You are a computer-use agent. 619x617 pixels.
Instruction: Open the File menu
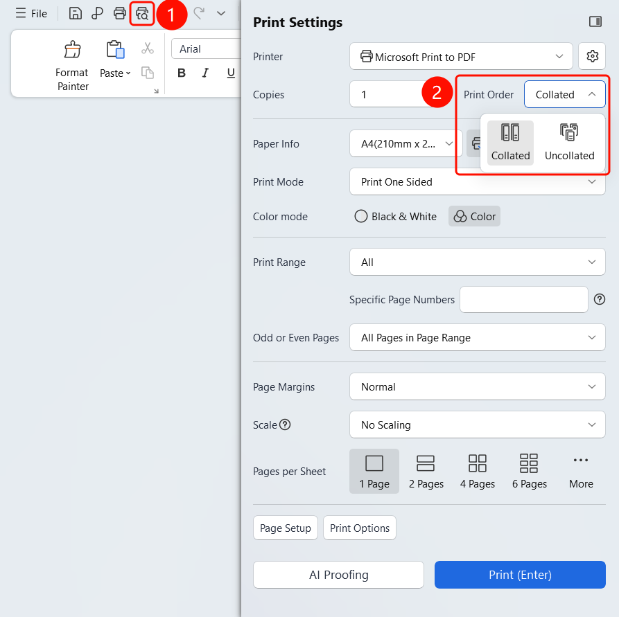[30, 13]
